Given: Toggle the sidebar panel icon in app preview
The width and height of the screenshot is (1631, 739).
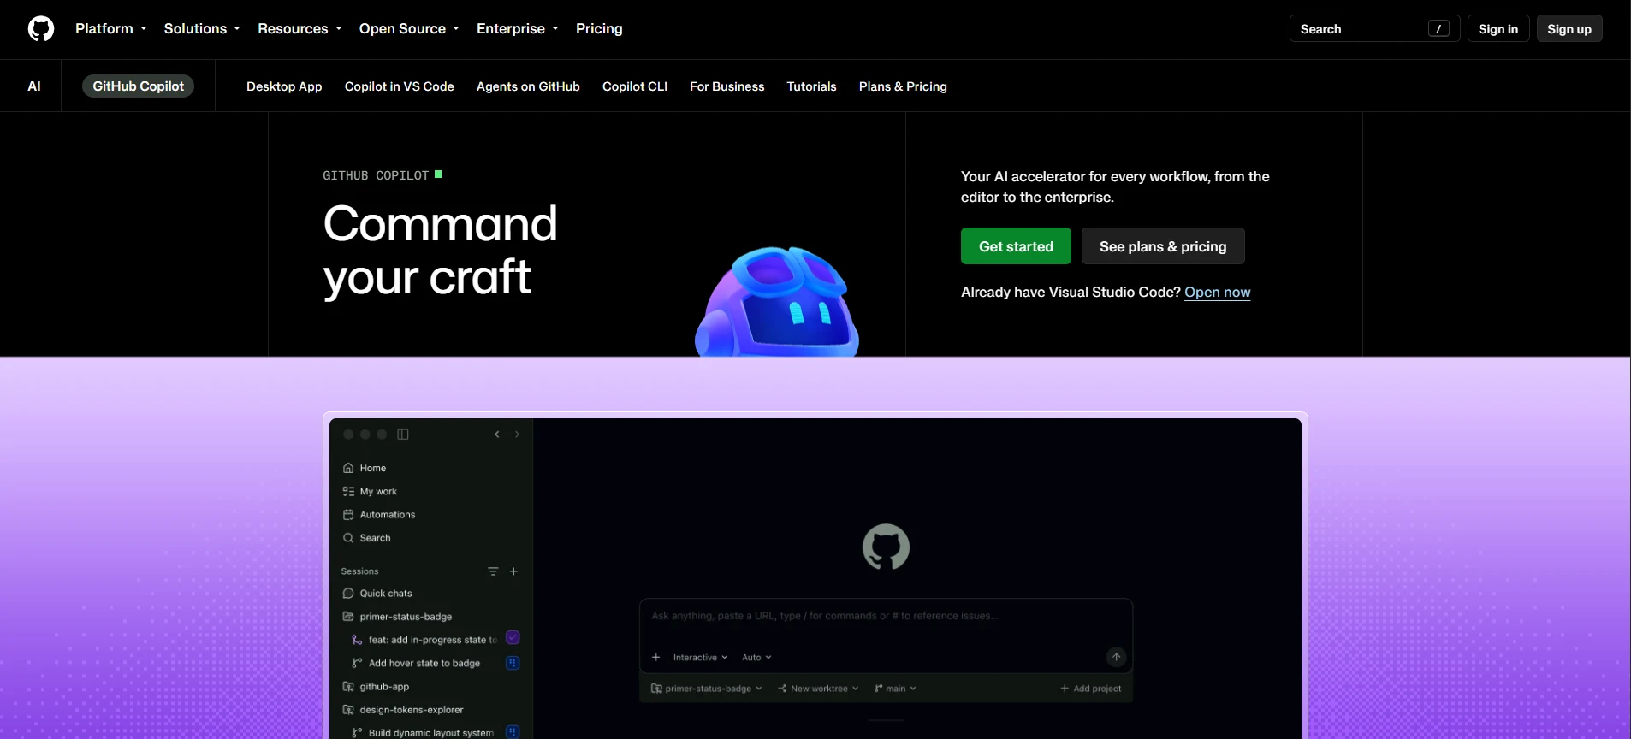Looking at the screenshot, I should pos(403,435).
